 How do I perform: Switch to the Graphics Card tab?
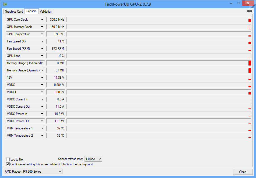tap(14, 11)
